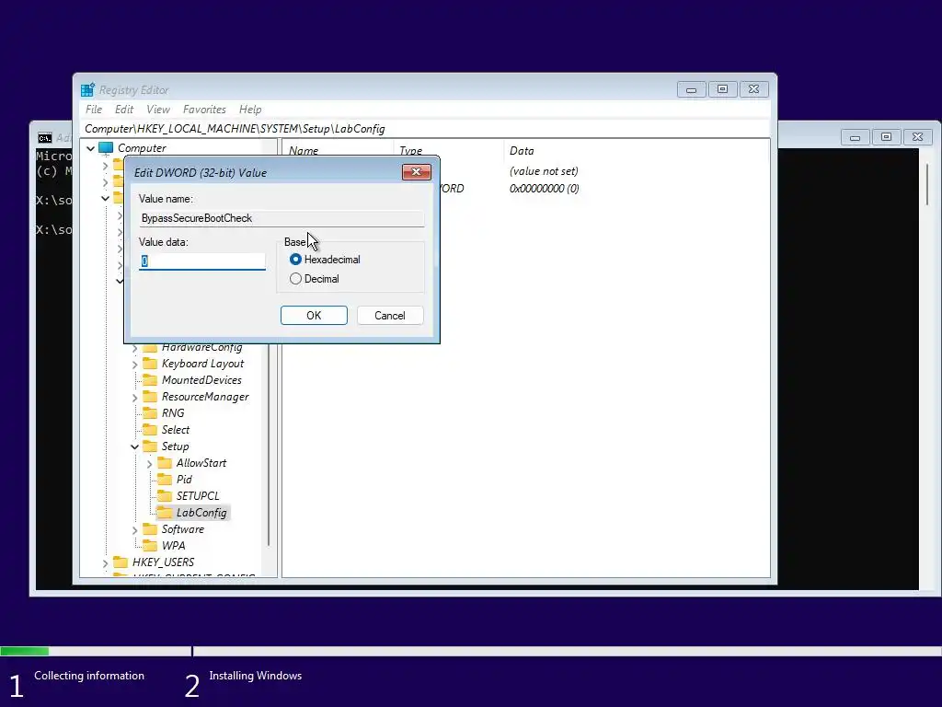Expand the HardwareConfig key
This screenshot has height=707, width=942.
point(134,348)
